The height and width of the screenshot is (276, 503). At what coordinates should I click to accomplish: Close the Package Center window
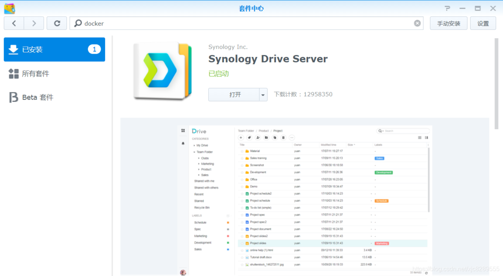[493, 8]
